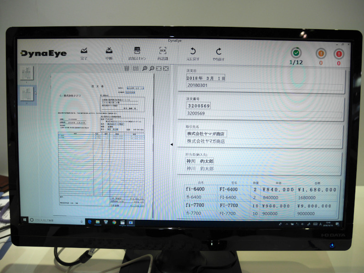364x273 pixels.
Task: Fit the document to width
Action: click(159, 69)
